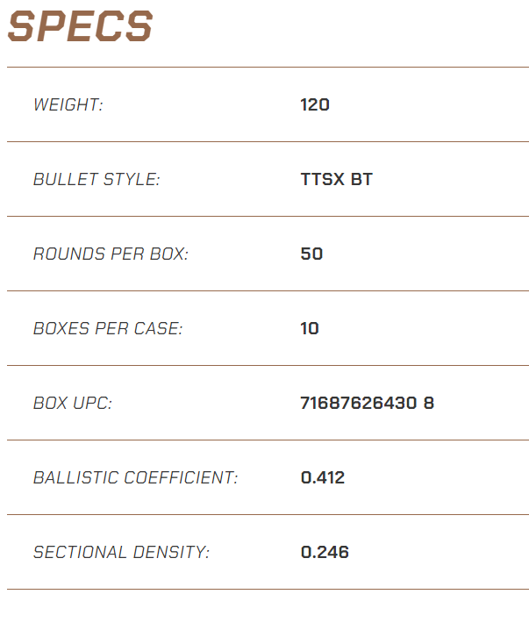The height and width of the screenshot is (630, 529).
Task: Select the BALLISTIC COEFFICIENT label
Action: coord(136,477)
